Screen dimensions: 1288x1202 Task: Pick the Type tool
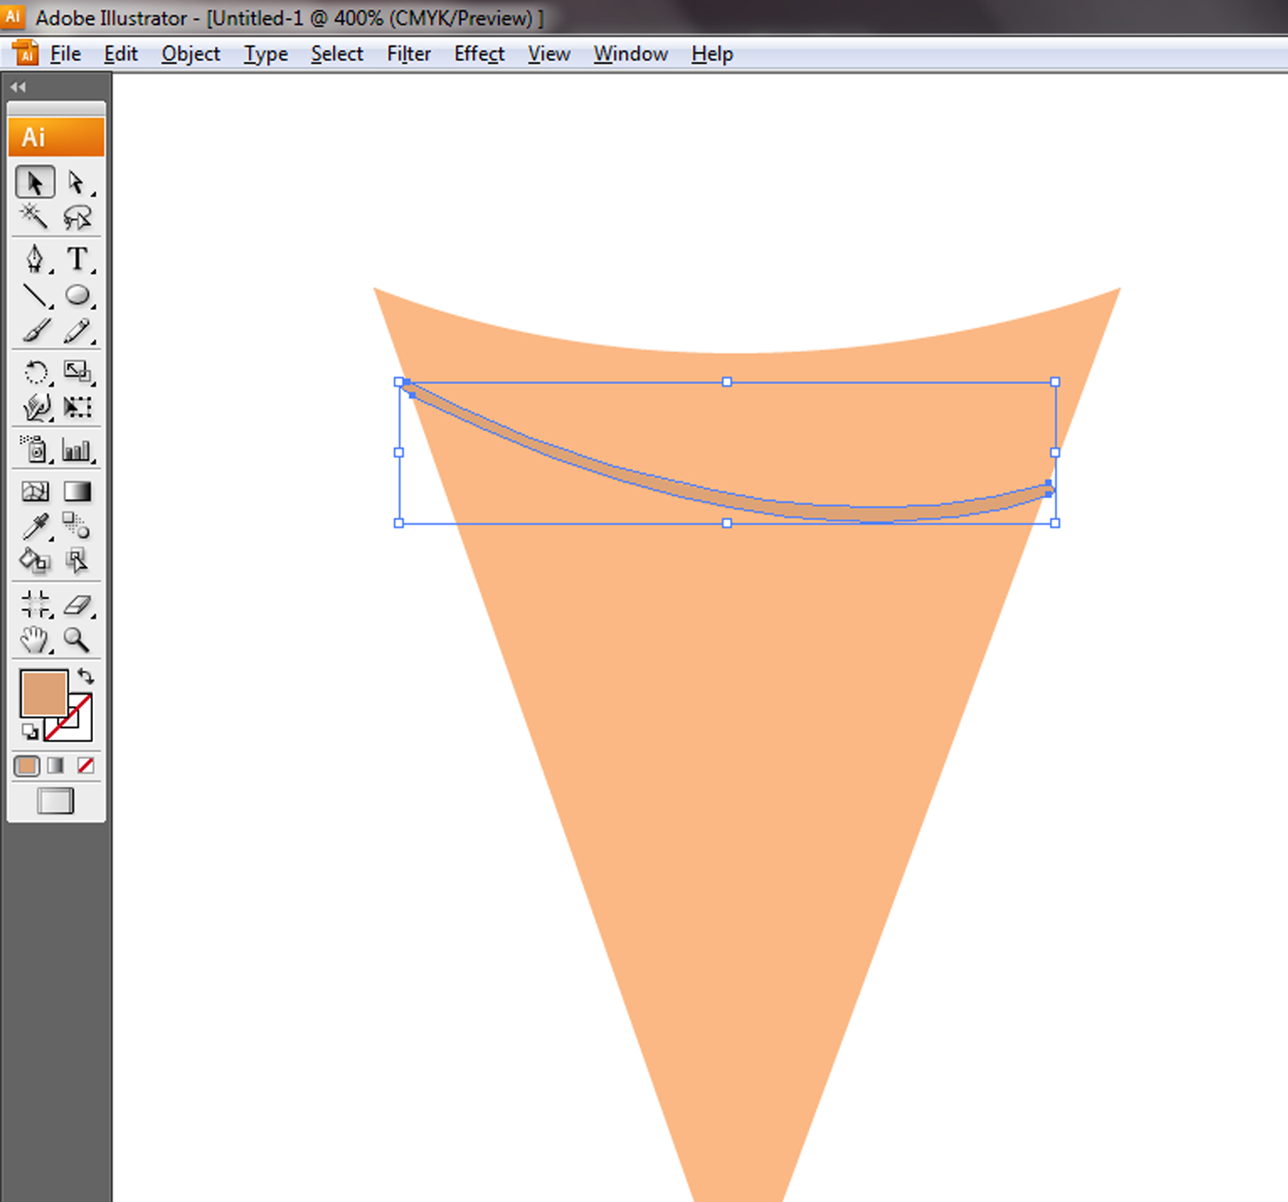point(76,259)
